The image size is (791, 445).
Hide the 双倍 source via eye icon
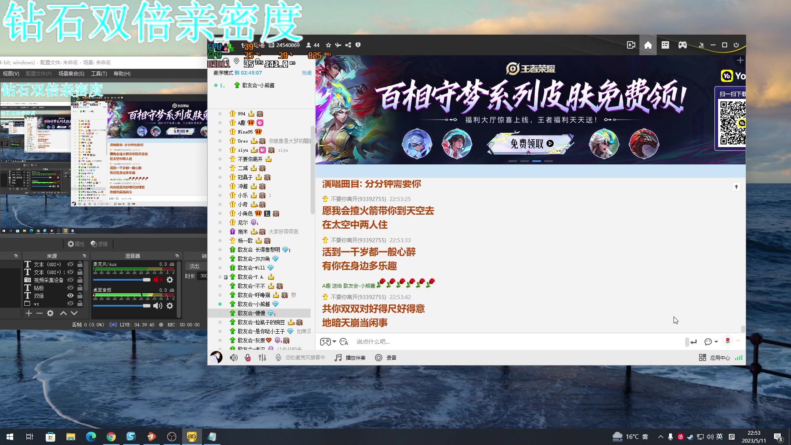point(70,295)
